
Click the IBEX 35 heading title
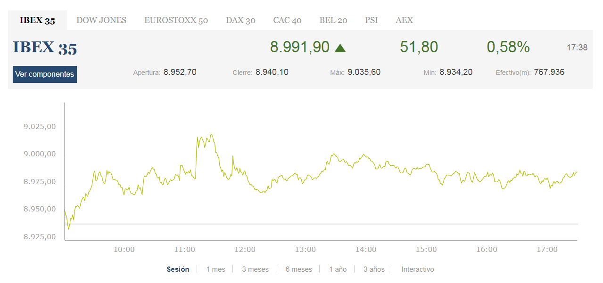pos(45,48)
